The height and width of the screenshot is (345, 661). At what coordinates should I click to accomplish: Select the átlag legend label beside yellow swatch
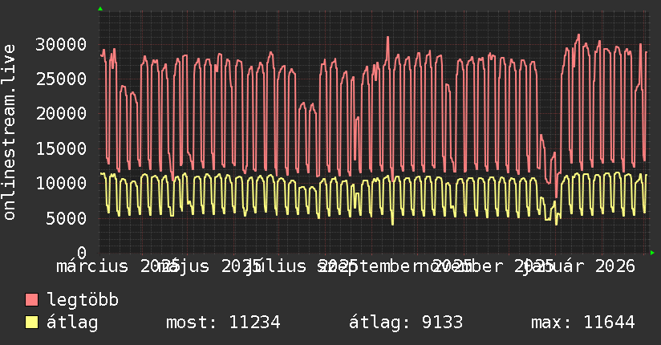pos(72,323)
